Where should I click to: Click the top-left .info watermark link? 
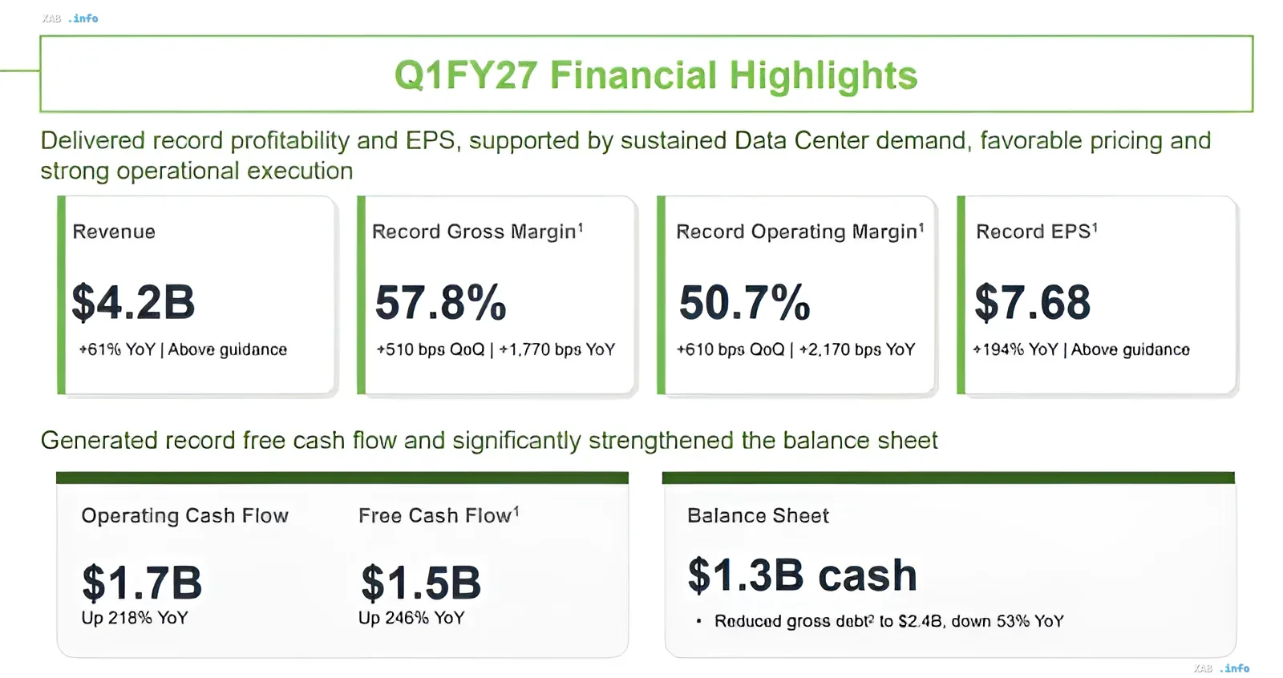click(x=83, y=18)
